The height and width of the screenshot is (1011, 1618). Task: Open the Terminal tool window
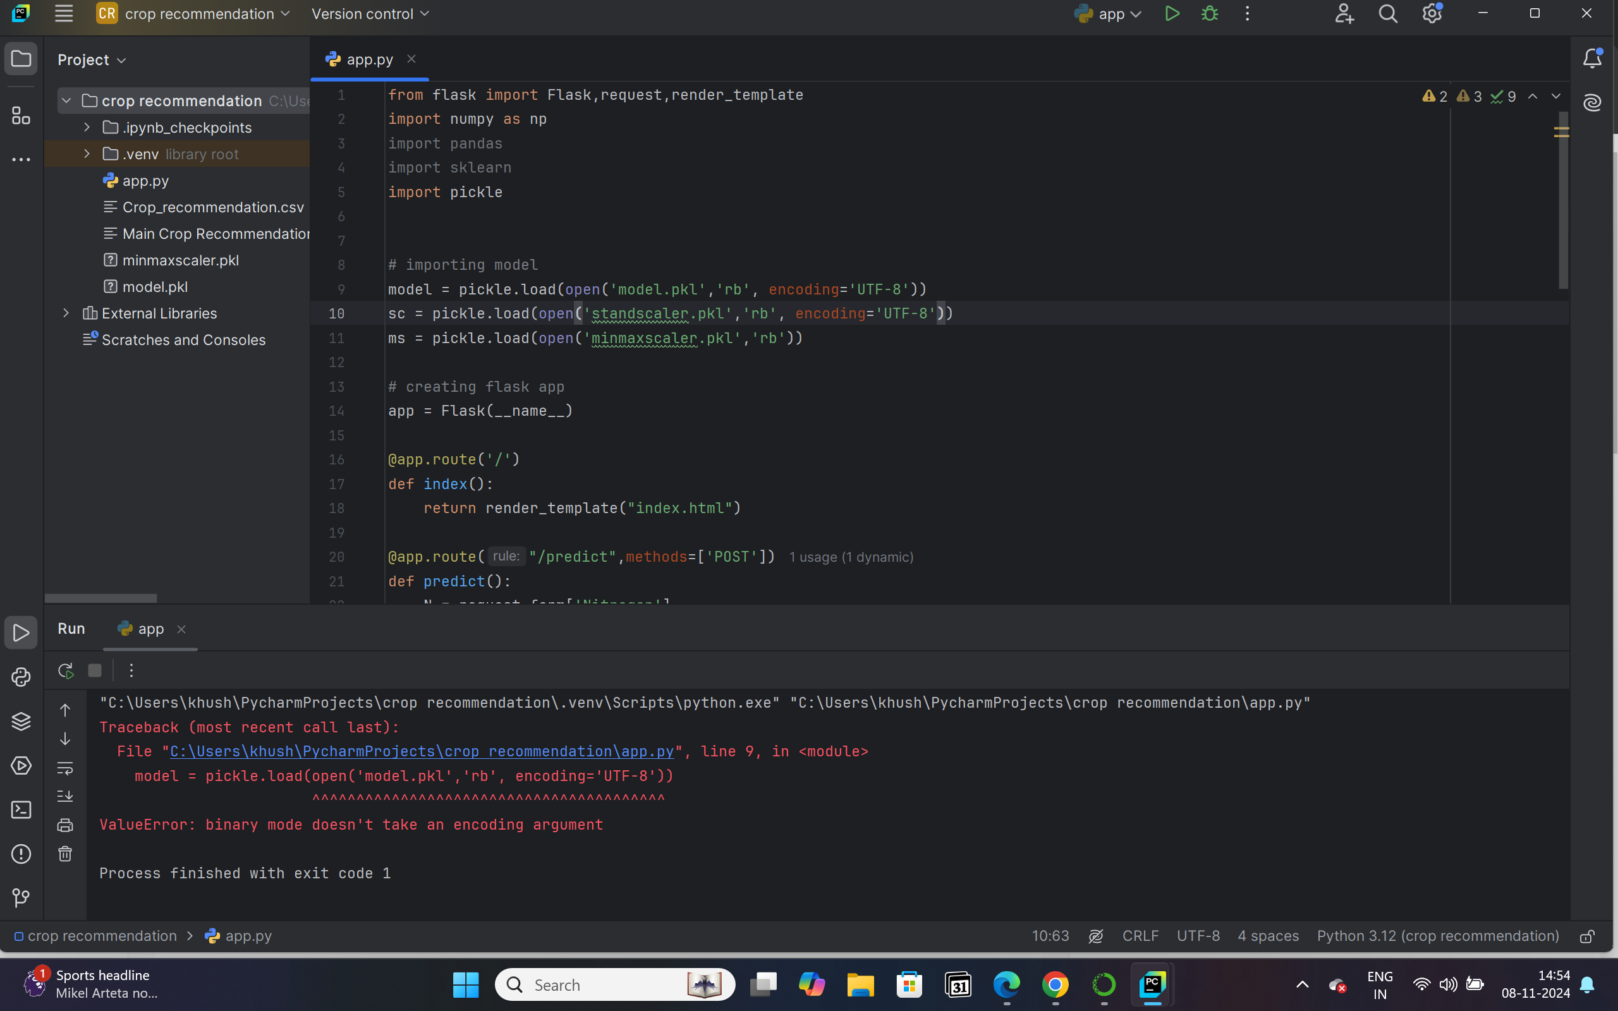(21, 809)
